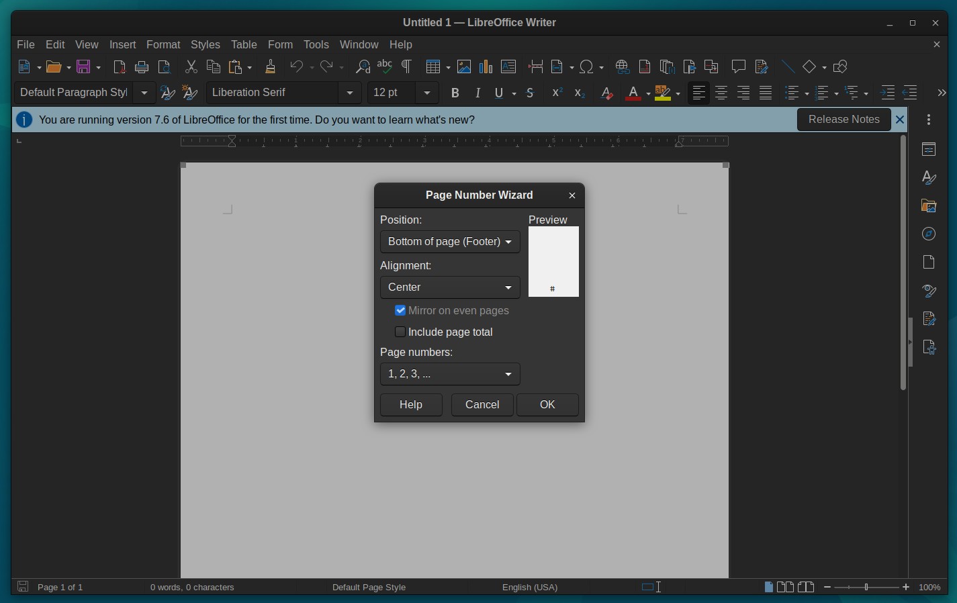Viewport: 957px width, 603px height.
Task: Open Alignment dropdown showing Center
Action: [450, 287]
